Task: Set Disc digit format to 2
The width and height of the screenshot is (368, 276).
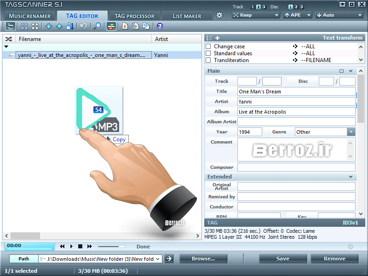Action: 296,7
